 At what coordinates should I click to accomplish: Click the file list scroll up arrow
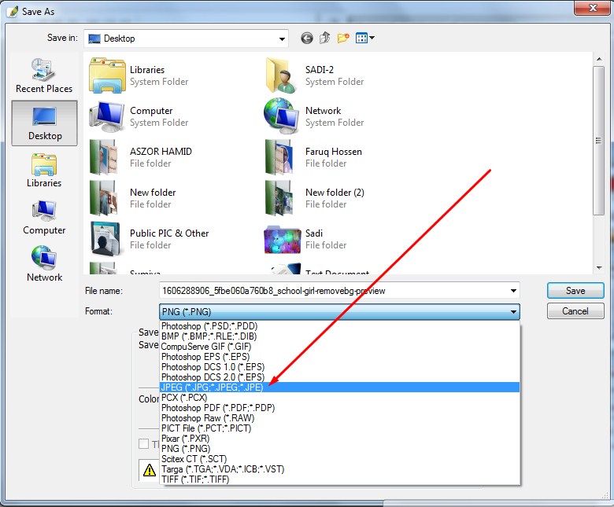599,59
